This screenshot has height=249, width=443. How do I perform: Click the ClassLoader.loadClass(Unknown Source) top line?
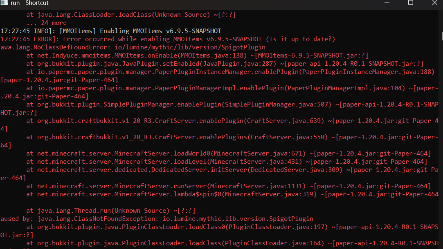click(131, 15)
